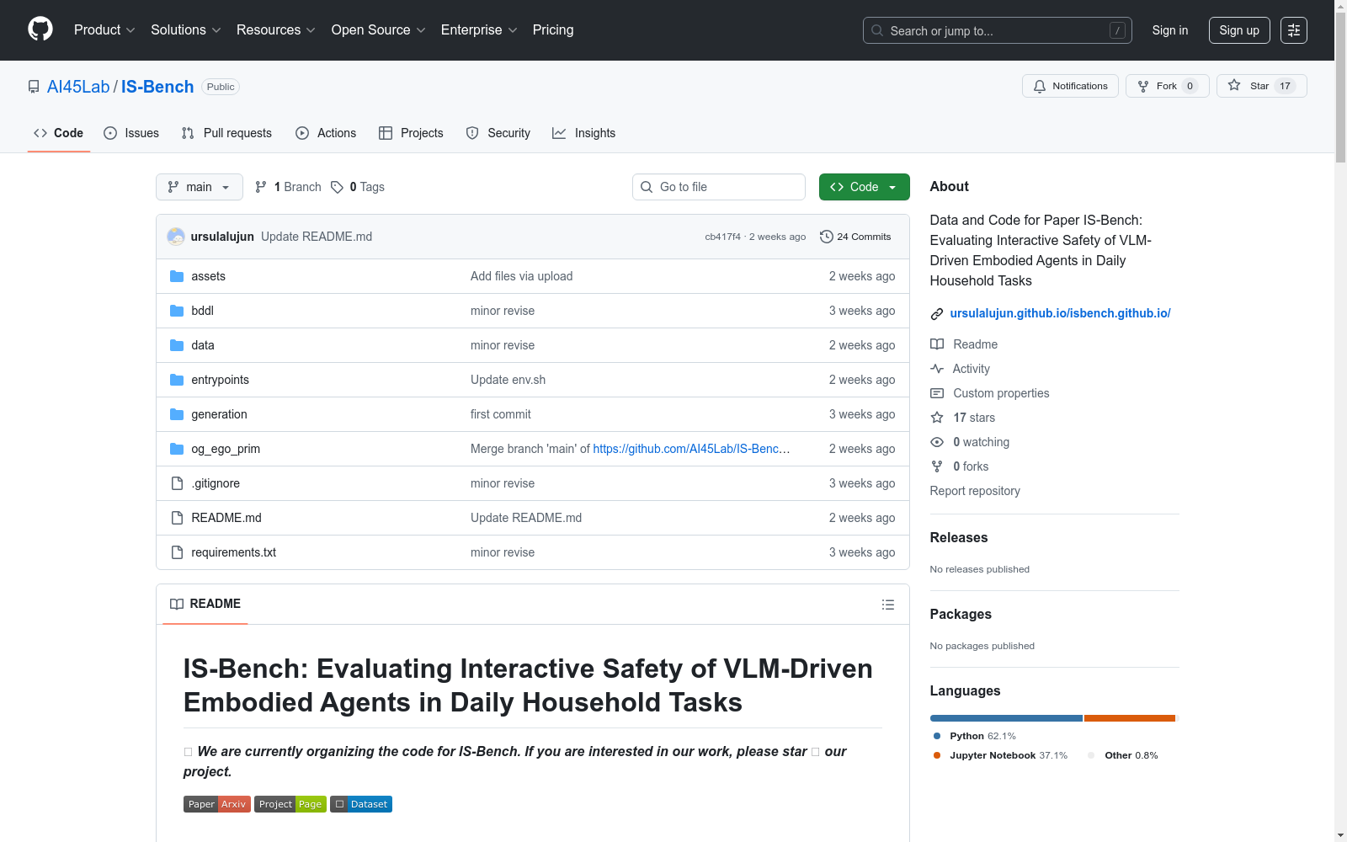The height and width of the screenshot is (842, 1347).
Task: Open the Insights tab
Action: coord(584,133)
